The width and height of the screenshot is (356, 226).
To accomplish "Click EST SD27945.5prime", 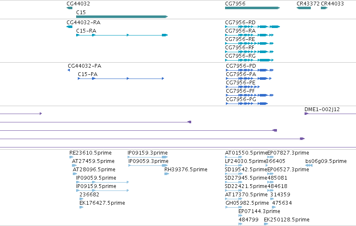I will pyautogui.click(x=233, y=182).
